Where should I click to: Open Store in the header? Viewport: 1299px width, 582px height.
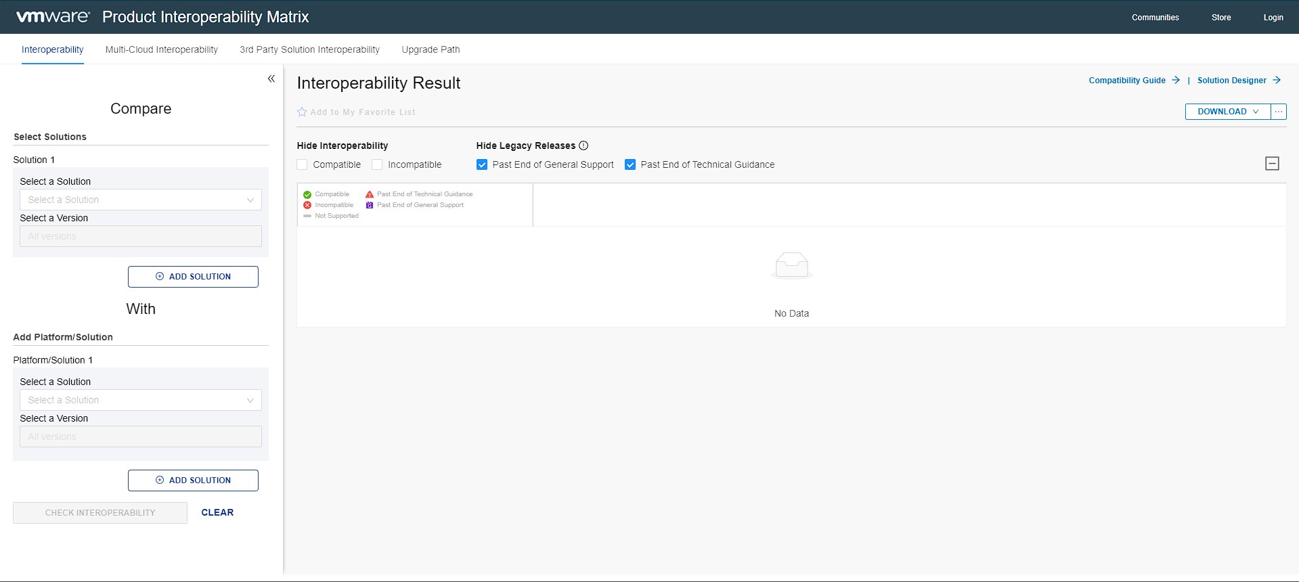(x=1221, y=18)
